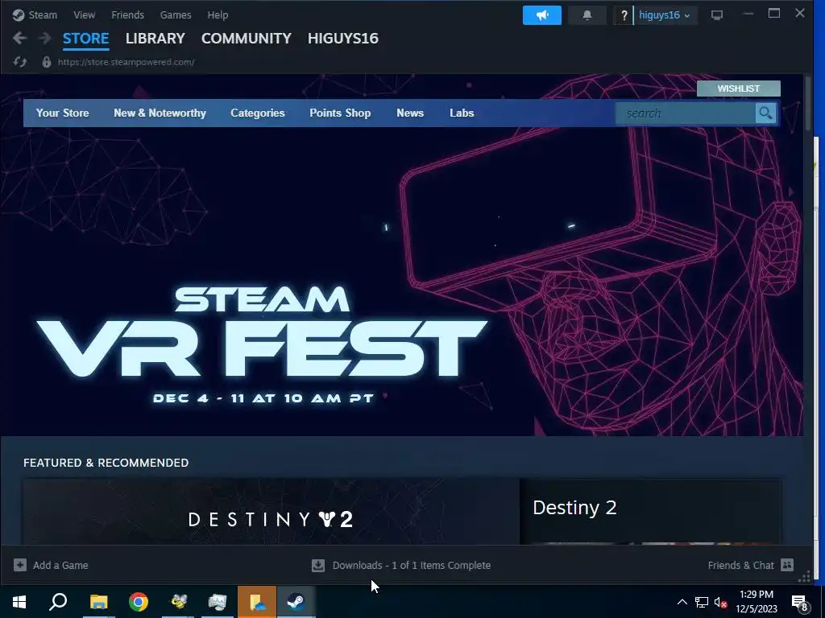
Task: Switch to Big Picture mode monitor icon
Action: pos(716,15)
